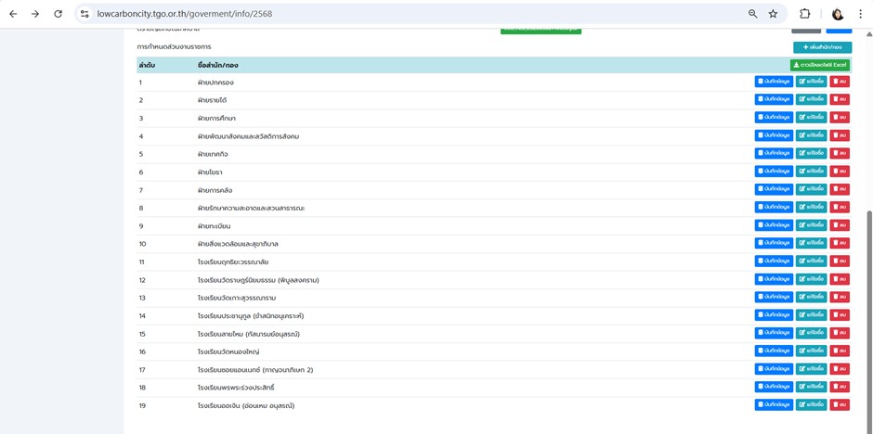Click บันทึกข้อมูล for row 5 ฝ่ายเทศกิจ
873x434 pixels.
tap(773, 153)
